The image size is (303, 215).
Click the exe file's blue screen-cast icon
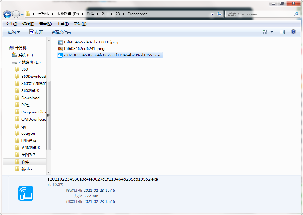(60, 55)
